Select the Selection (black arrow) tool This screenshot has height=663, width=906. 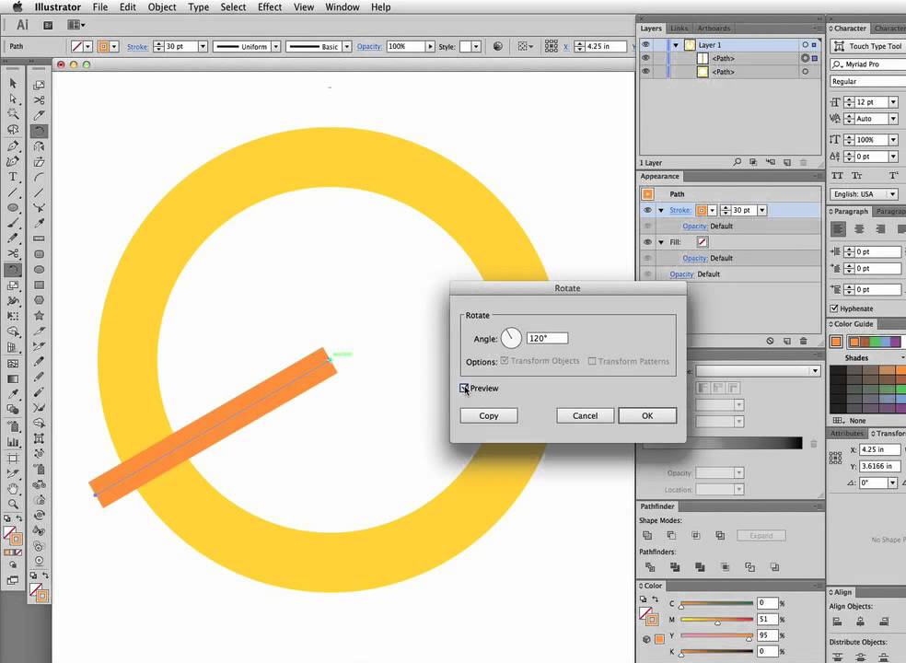point(13,84)
